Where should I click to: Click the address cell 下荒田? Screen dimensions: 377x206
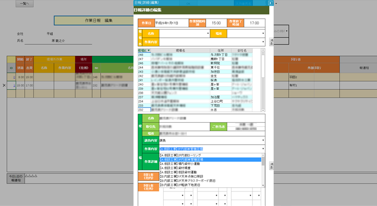pos(221,105)
